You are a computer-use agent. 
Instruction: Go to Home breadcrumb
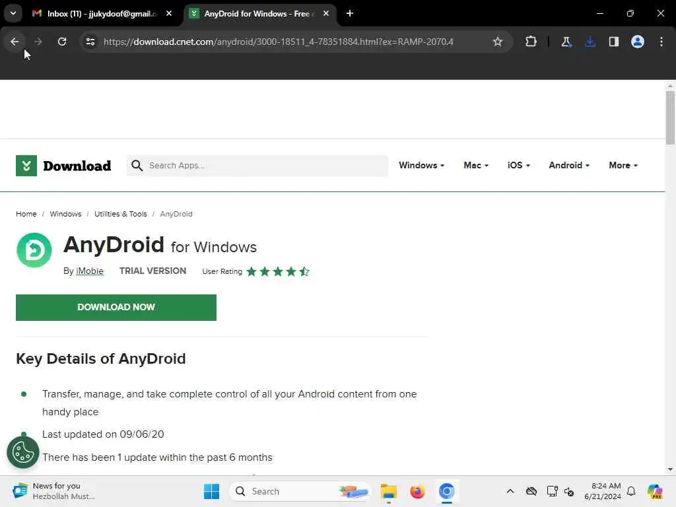(x=26, y=214)
